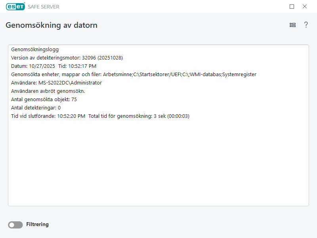
Task: Maximize the ESET Safe Server window
Action: coord(292,6)
